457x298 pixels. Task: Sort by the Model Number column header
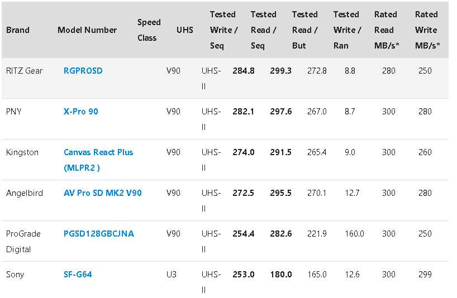87,30
